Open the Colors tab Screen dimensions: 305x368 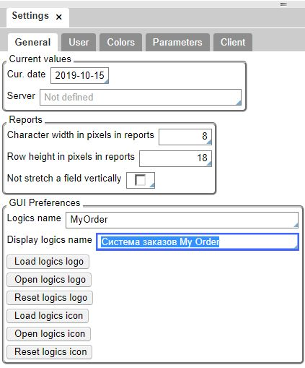click(120, 42)
